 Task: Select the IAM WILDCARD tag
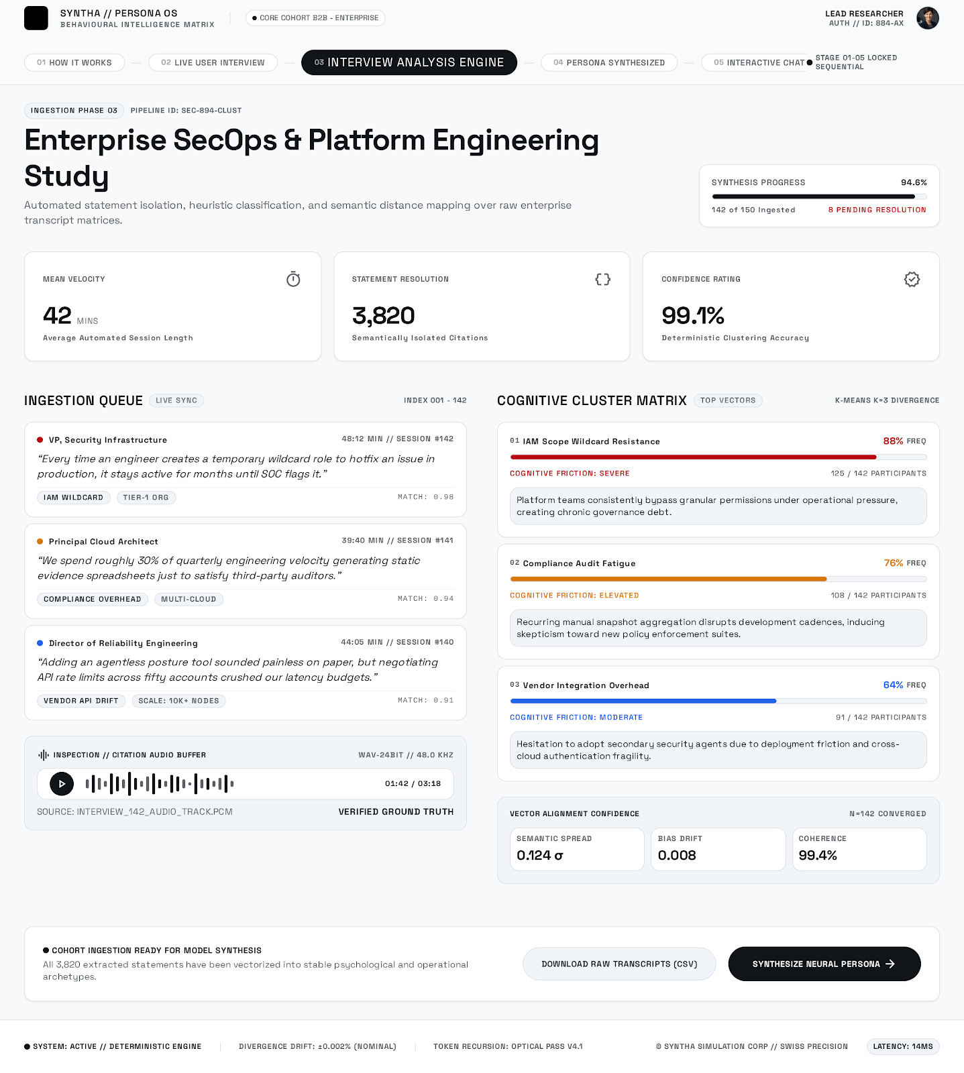coord(74,498)
